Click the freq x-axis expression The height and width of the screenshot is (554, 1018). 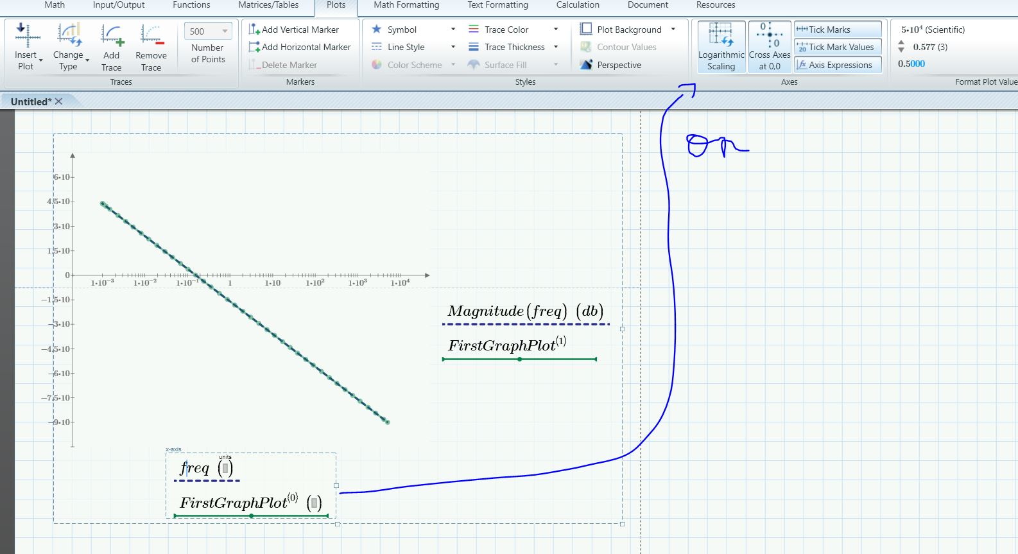pyautogui.click(x=194, y=468)
